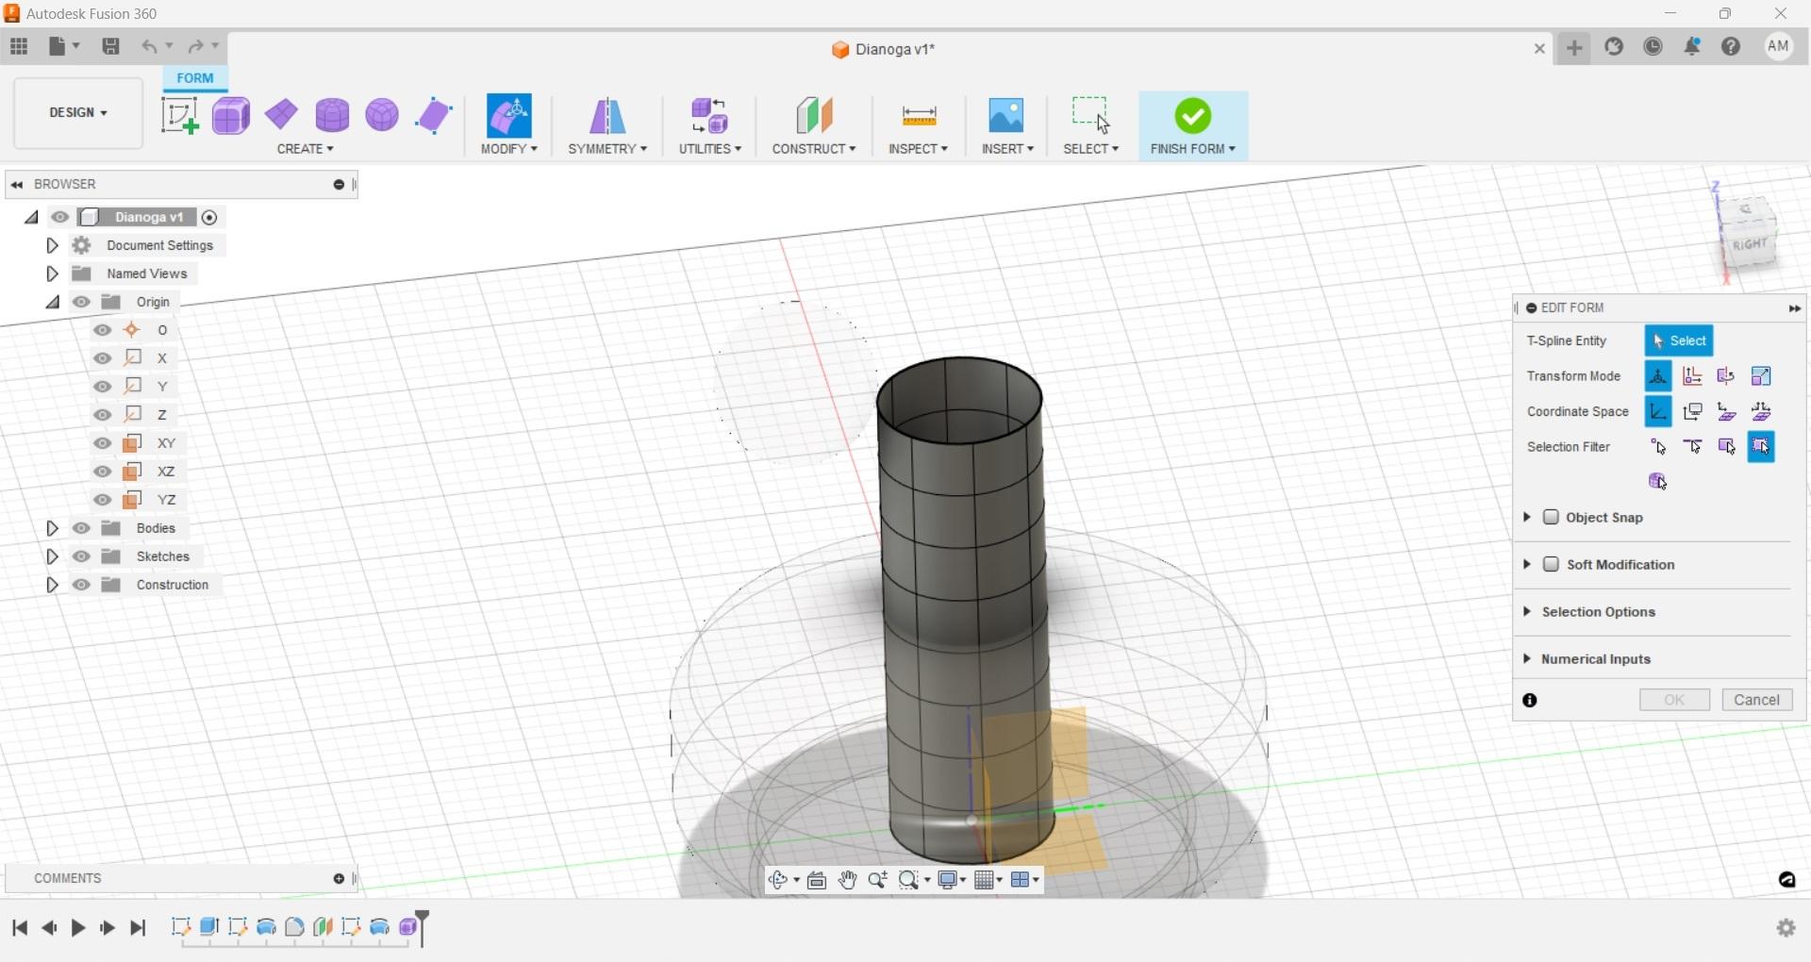Click the Symmetry mirror icon
This screenshot has height=962, width=1811.
click(607, 116)
